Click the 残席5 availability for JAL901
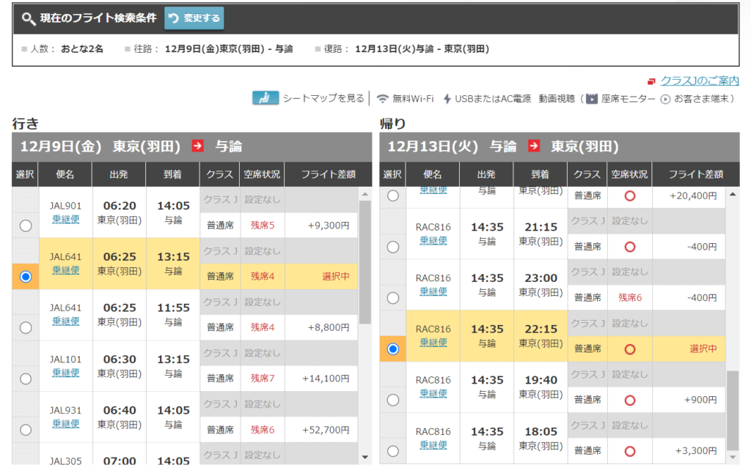Image resolution: width=751 pixels, height=473 pixels. point(263,226)
